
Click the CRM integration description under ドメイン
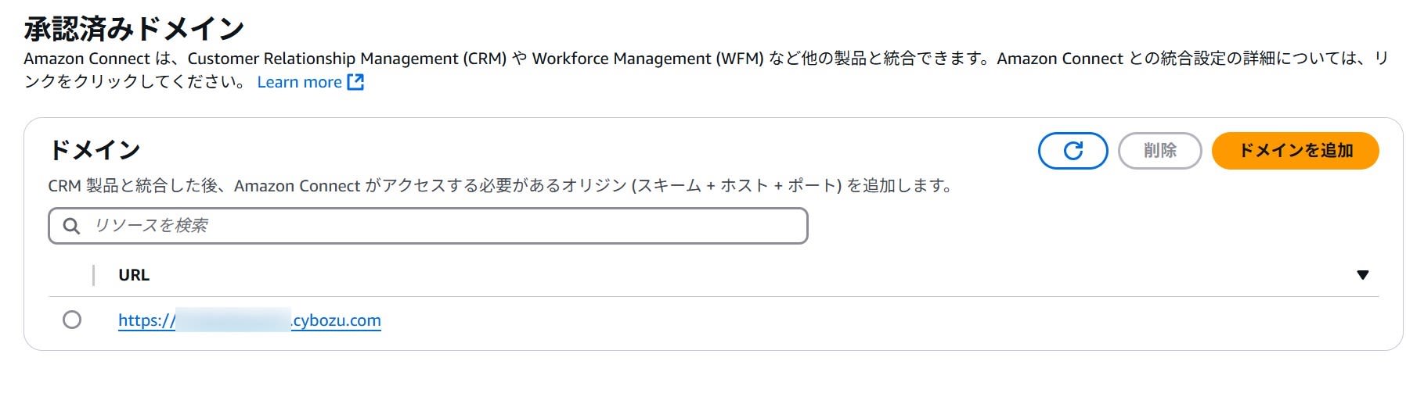tap(499, 186)
